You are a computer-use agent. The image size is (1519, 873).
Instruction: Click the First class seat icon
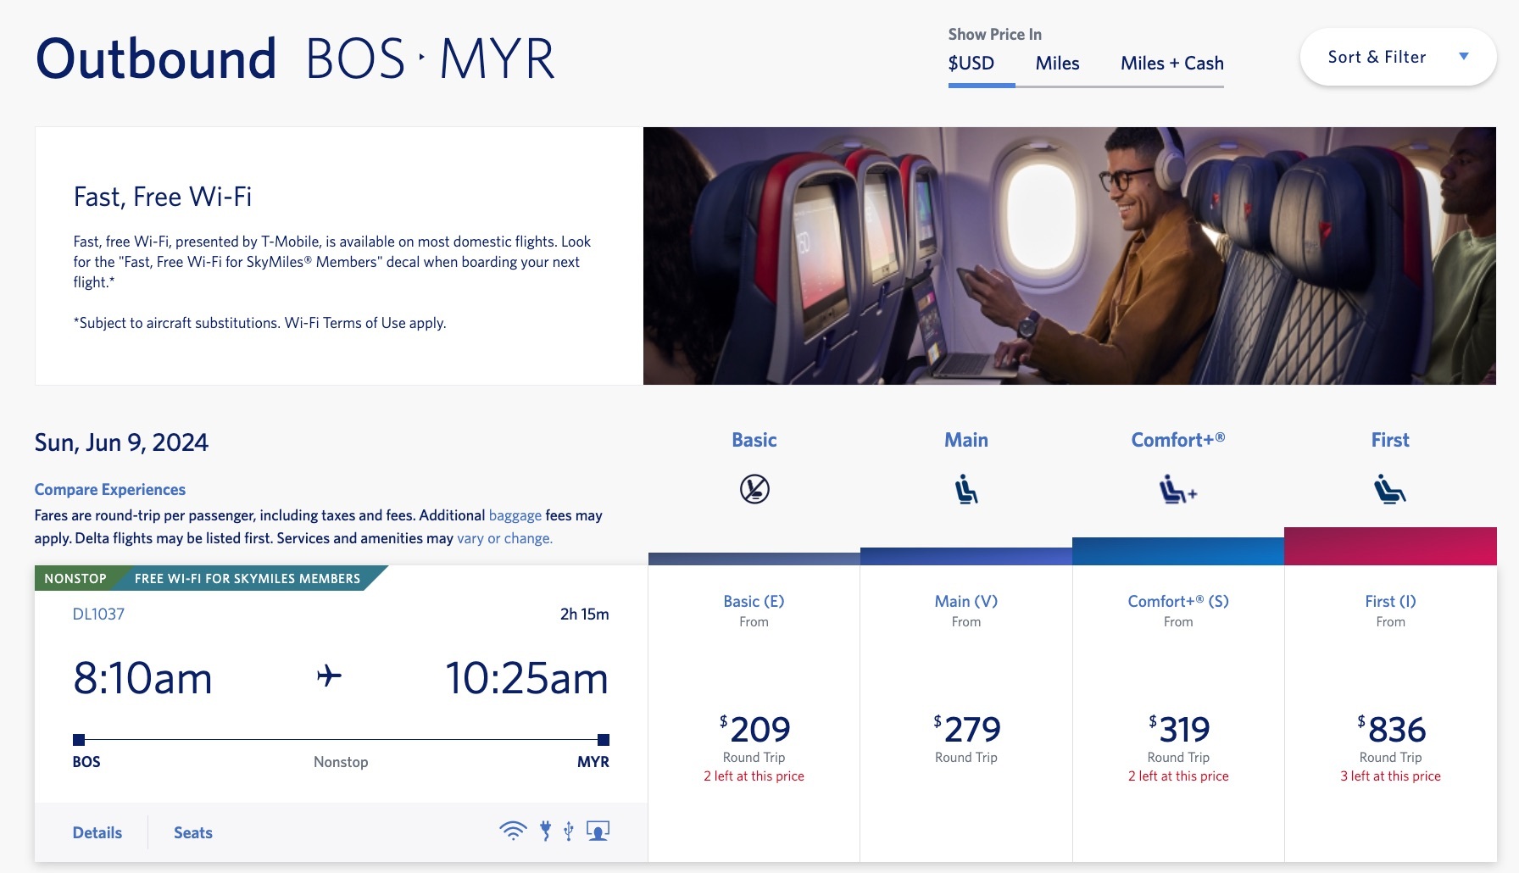[x=1390, y=489]
